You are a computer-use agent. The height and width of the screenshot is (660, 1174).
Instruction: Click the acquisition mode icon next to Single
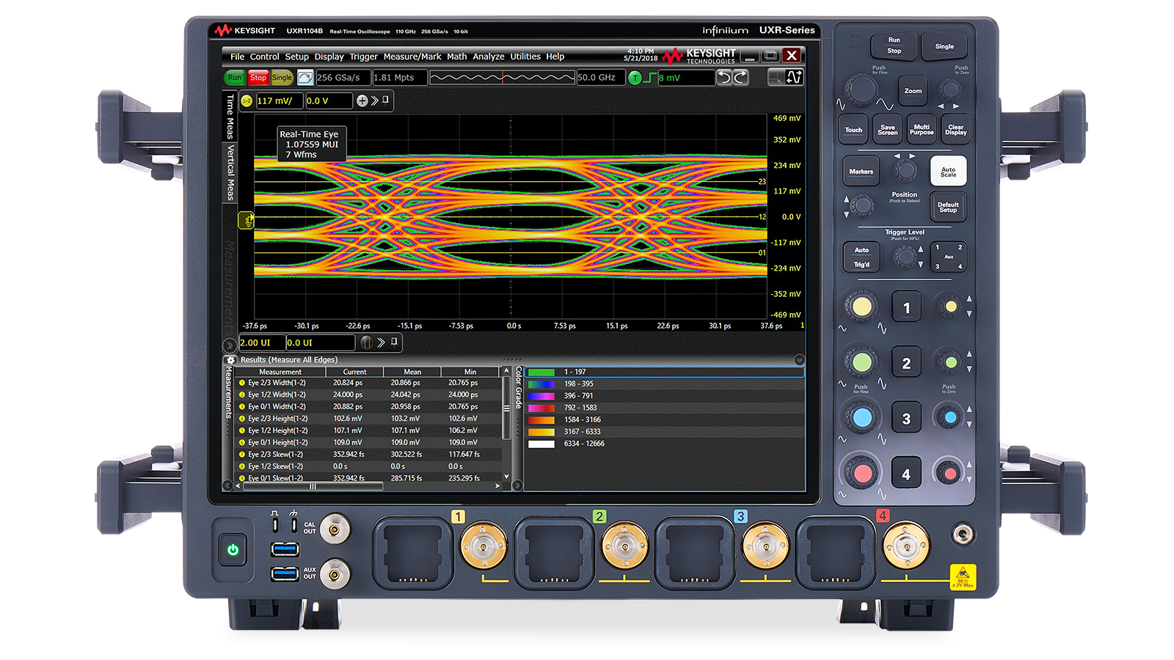(x=305, y=78)
